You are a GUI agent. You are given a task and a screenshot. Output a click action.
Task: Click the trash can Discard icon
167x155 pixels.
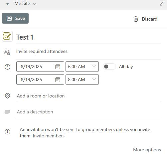(136, 19)
